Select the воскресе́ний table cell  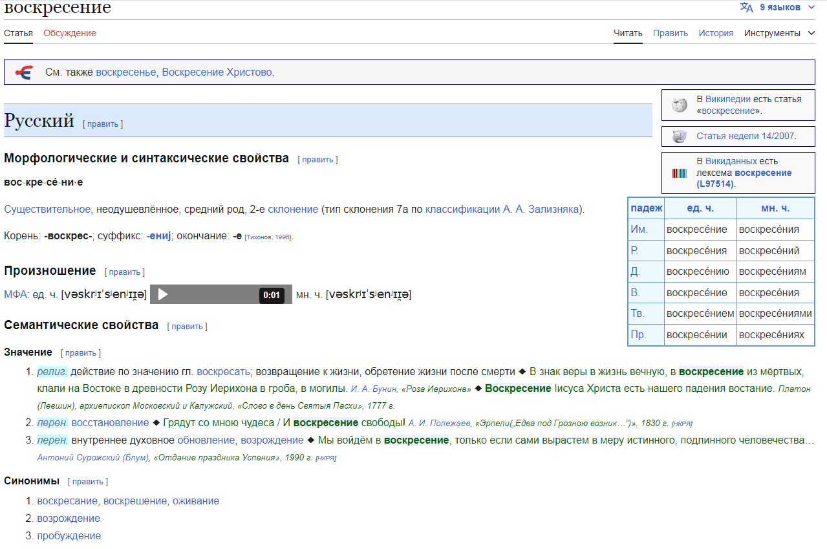click(775, 251)
